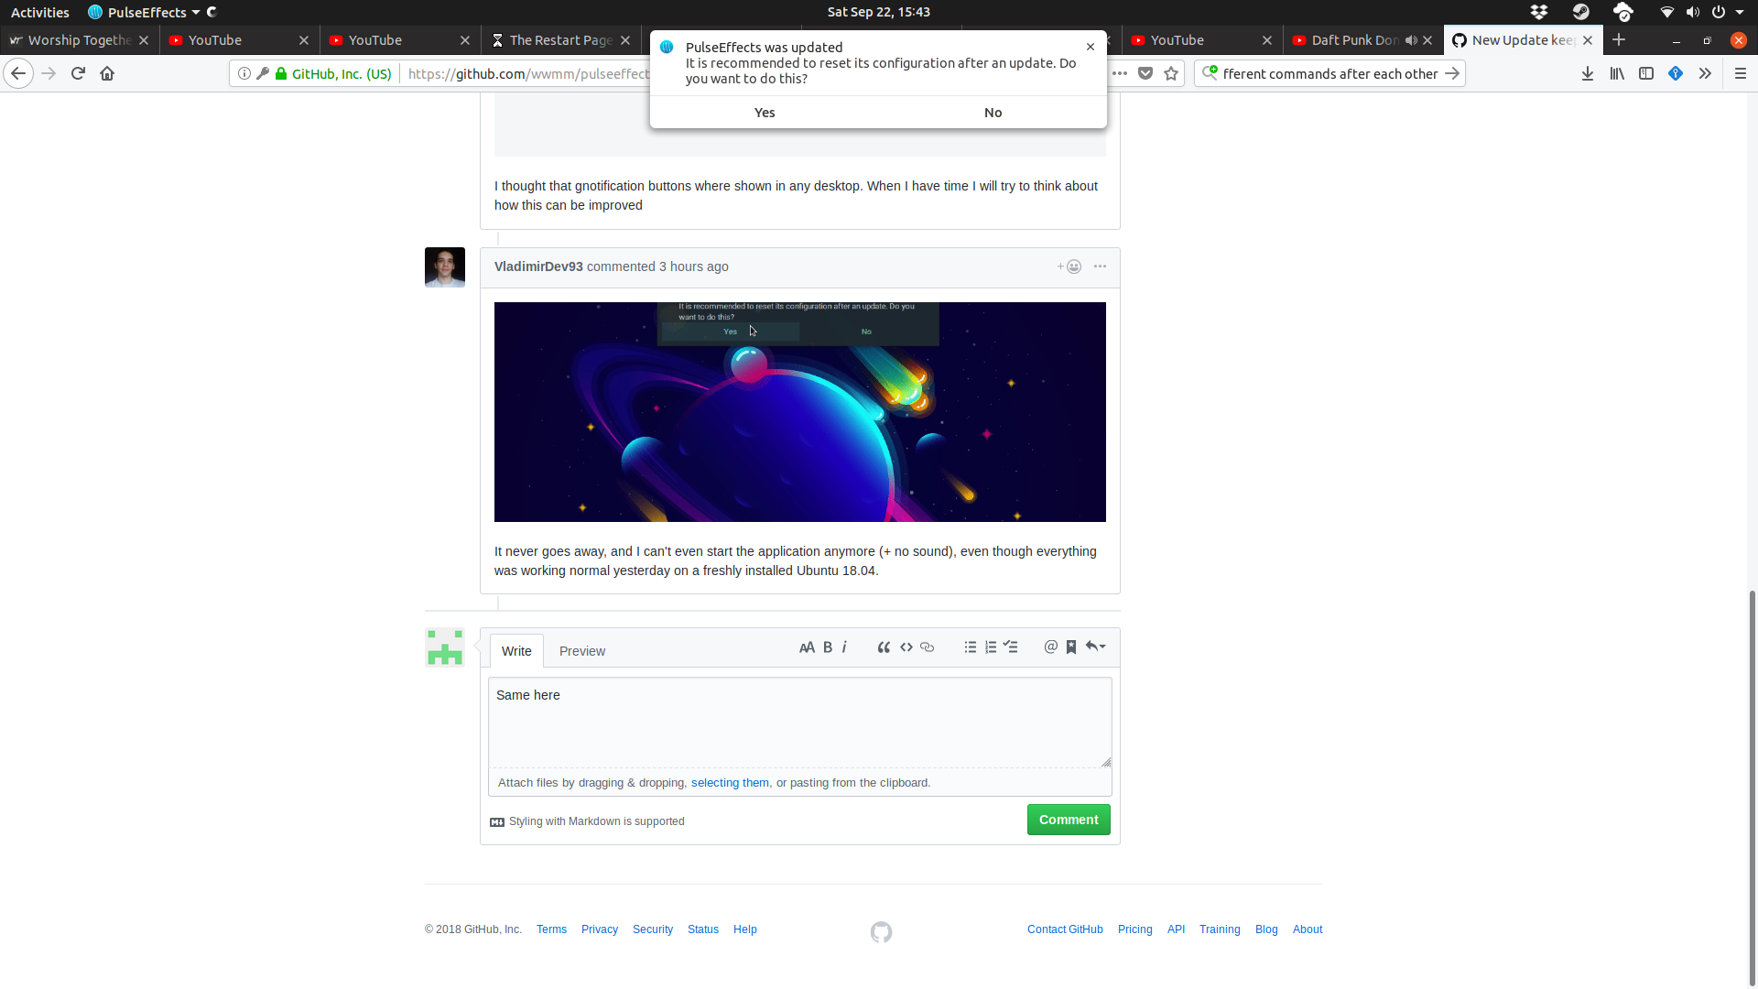Toggle the Firefox sidebar view
1758x989 pixels.
[x=1647, y=73]
